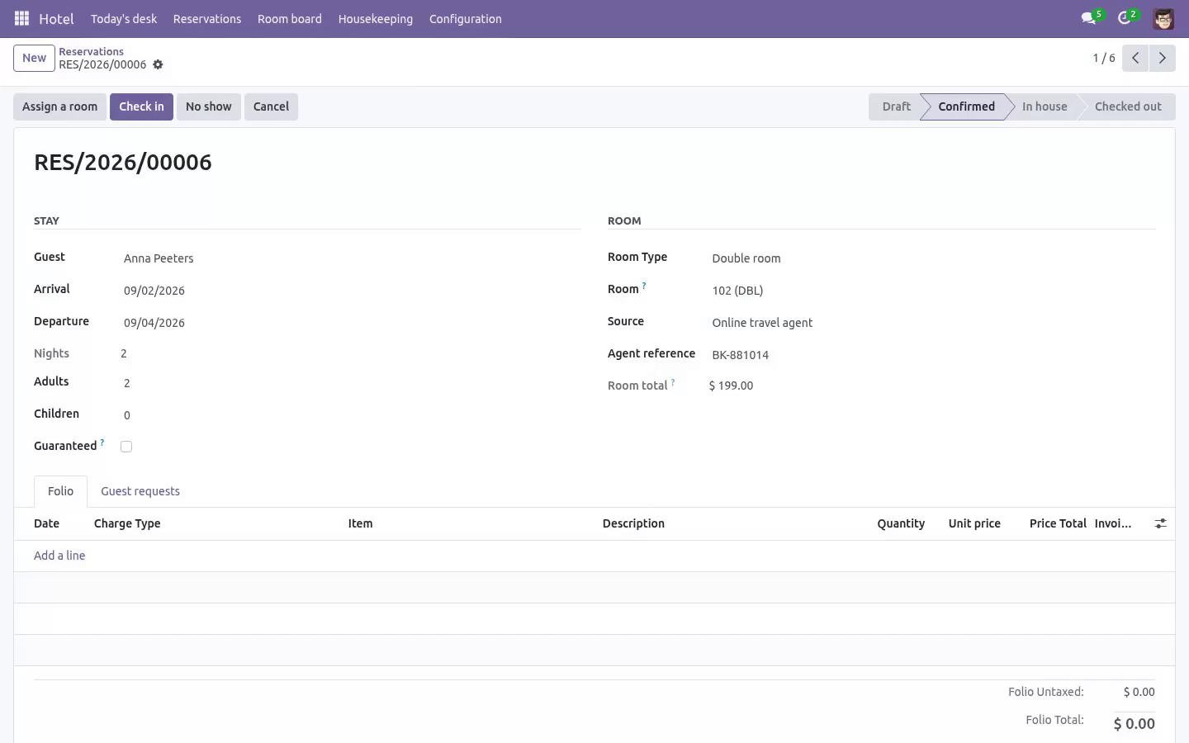The image size is (1189, 743).
Task: Click the Check in button
Action: [141, 106]
